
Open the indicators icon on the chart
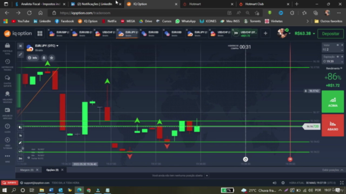click(21, 151)
